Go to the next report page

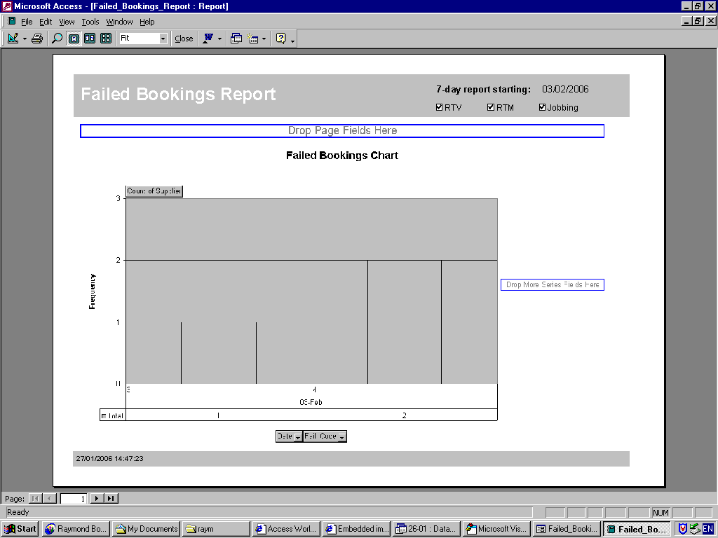click(x=97, y=498)
